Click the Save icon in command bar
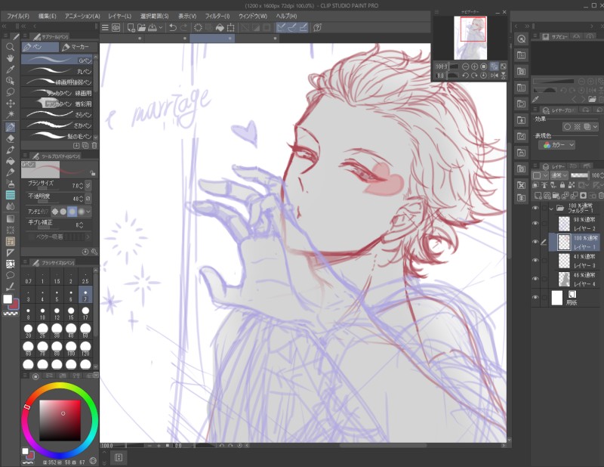604x467 pixels. pyautogui.click(x=153, y=27)
